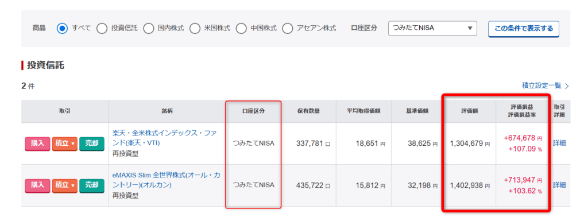Open the 口座区分 つみたてNISA dropdown
This screenshot has height=221, width=588.
(x=432, y=28)
